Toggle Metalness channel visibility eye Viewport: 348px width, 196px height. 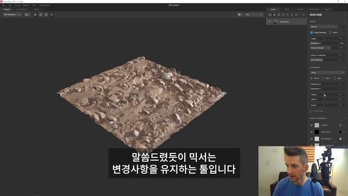point(312,132)
